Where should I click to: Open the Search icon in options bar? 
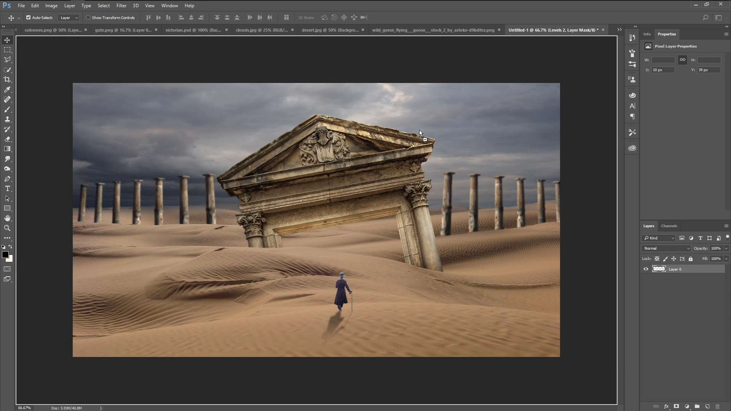pyautogui.click(x=705, y=18)
